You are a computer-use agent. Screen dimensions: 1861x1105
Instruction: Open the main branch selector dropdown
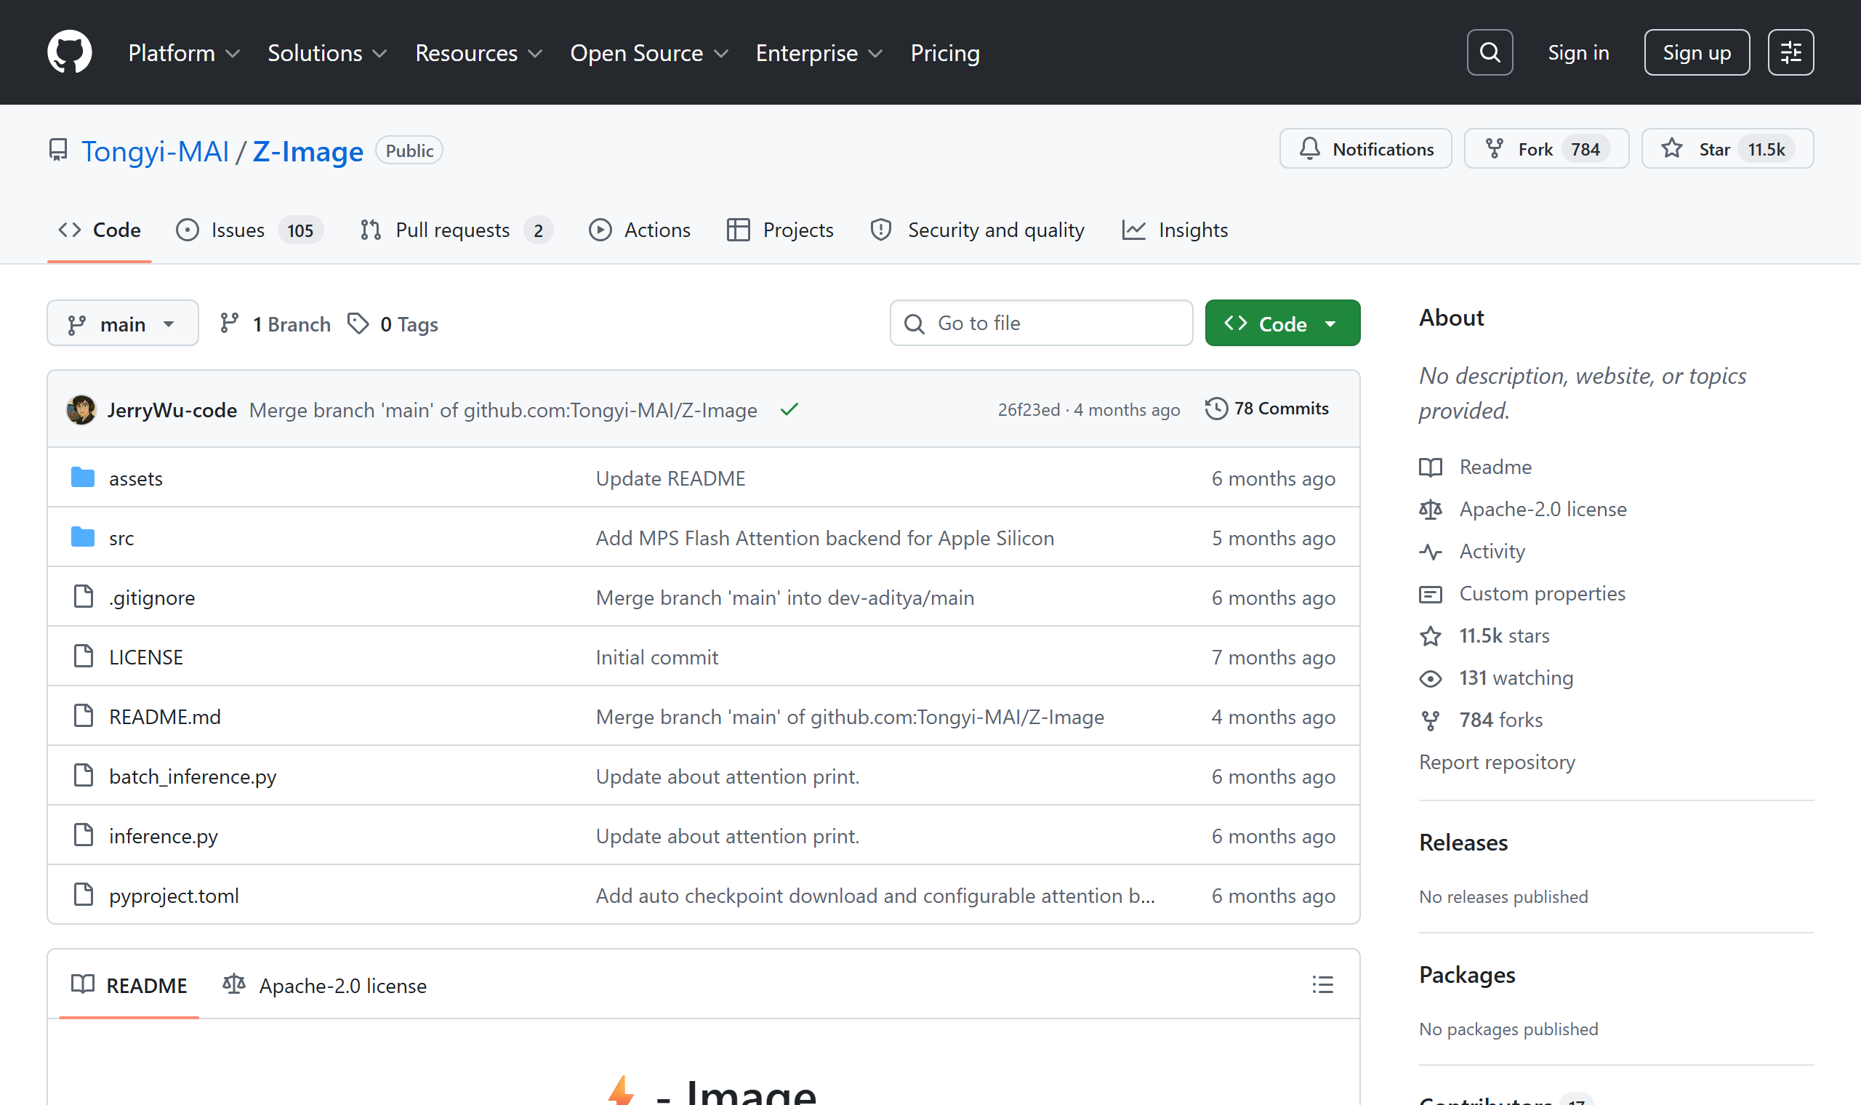coord(123,324)
